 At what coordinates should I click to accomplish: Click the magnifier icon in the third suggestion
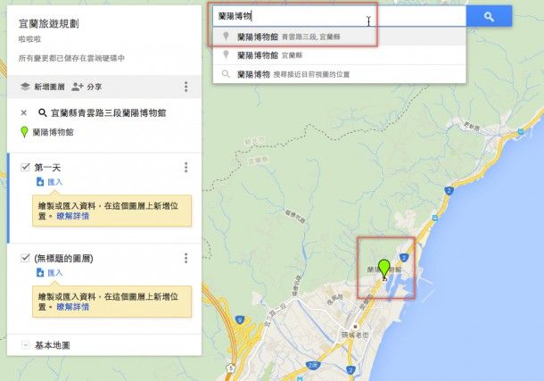pyautogui.click(x=226, y=74)
